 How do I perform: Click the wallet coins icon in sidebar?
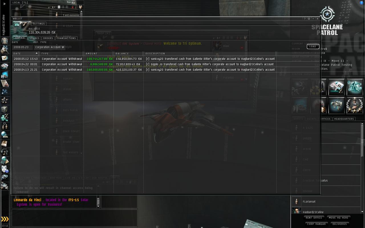5,118
